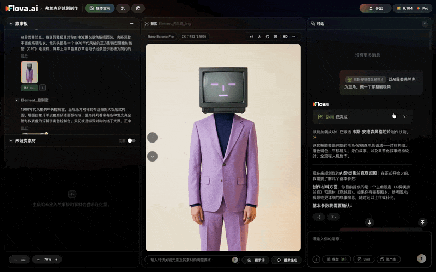Collapse the 未归类素材 section
Viewport: 436px width, 272px height.
click(11, 141)
